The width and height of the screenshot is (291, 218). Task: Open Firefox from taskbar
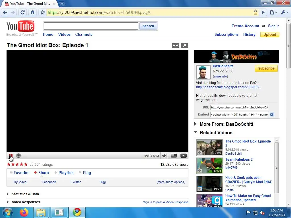(x=24, y=212)
